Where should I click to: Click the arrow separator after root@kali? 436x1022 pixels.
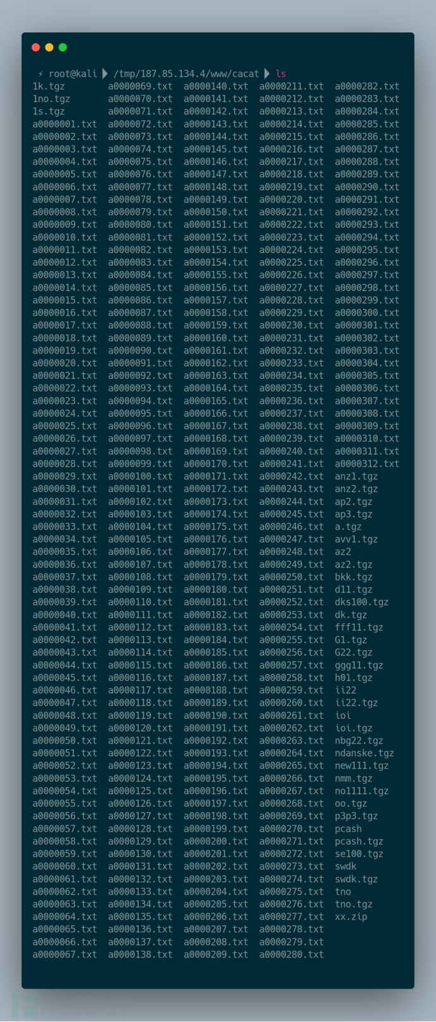pyautogui.click(x=105, y=74)
